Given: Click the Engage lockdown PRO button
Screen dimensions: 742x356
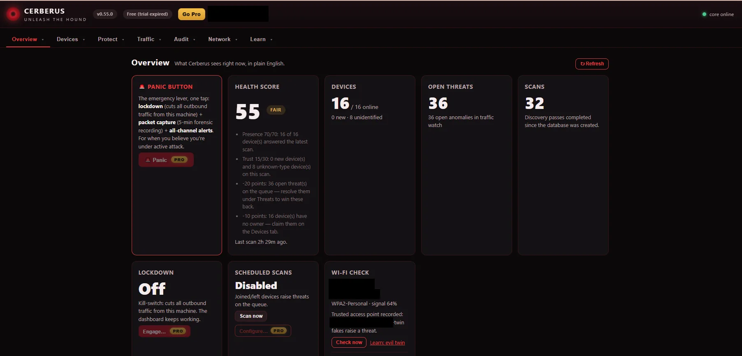Looking at the screenshot, I should click(165, 331).
